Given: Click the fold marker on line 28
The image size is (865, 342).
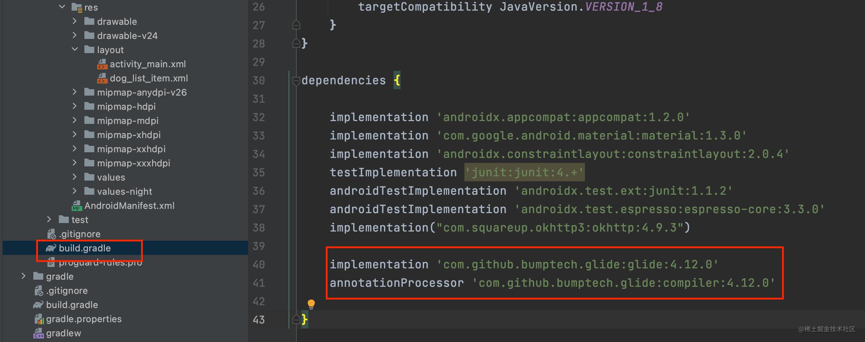Looking at the screenshot, I should coord(296,44).
